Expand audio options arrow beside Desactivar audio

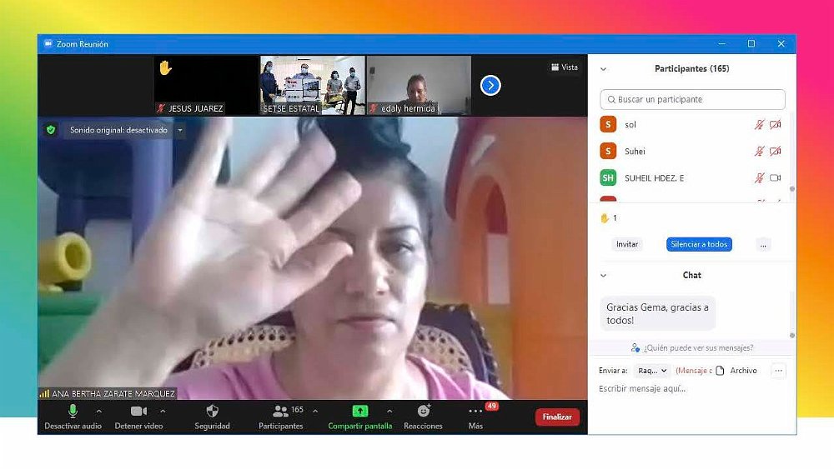[x=99, y=412]
